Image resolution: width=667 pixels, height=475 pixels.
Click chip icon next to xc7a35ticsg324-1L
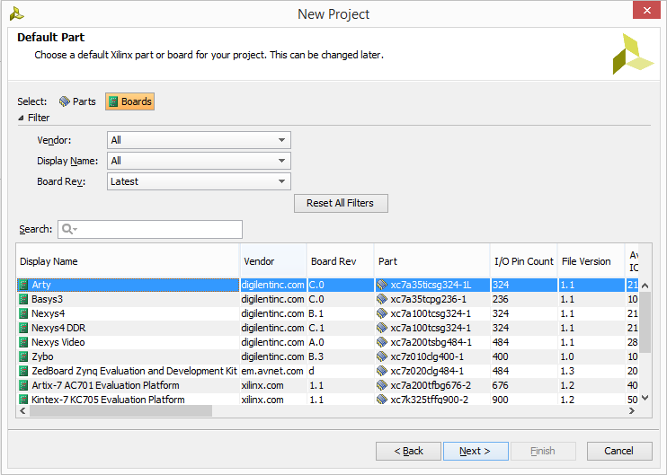382,285
